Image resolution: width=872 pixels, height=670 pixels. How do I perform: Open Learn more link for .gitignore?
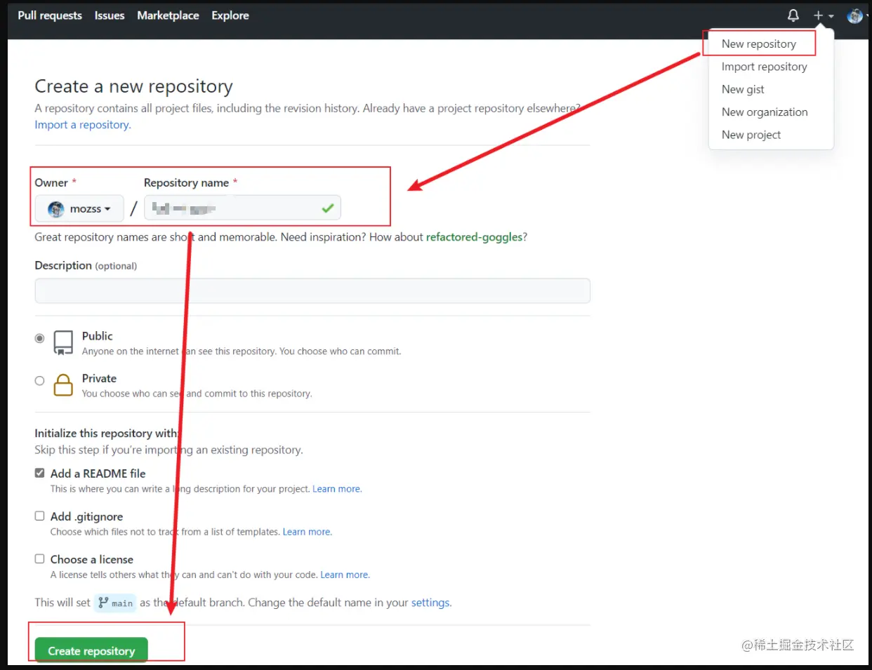click(307, 532)
